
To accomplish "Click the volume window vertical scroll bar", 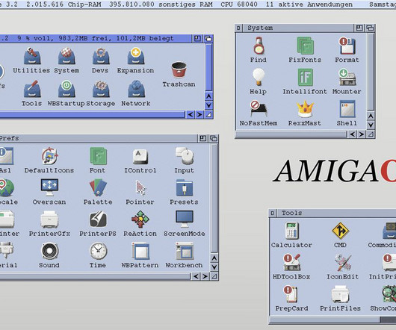I will [208, 67].
